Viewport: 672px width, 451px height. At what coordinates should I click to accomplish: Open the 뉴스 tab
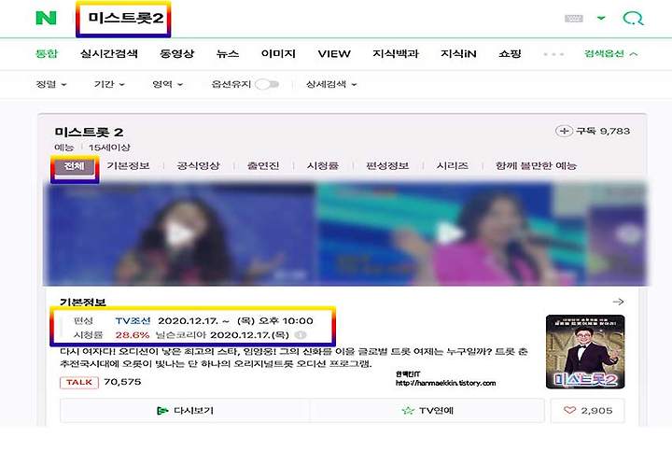pos(228,53)
